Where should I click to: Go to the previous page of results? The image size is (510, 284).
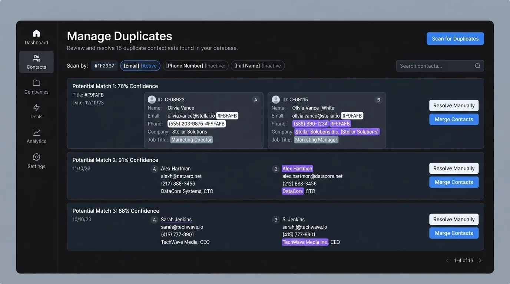447,261
